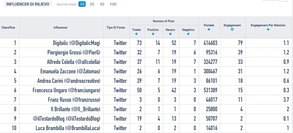Show first 100 influencers
Viewport: 293px width, 133px height.
pos(113,4)
